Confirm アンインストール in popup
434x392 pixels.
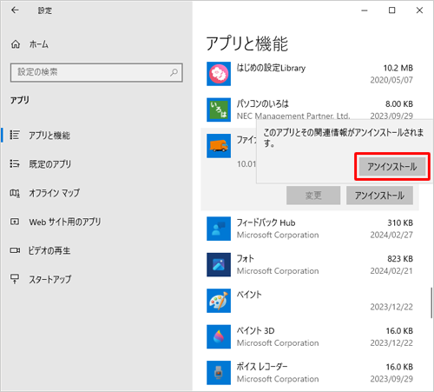point(392,167)
